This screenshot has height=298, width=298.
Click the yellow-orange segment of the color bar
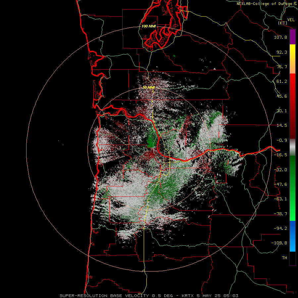[x=292, y=59]
